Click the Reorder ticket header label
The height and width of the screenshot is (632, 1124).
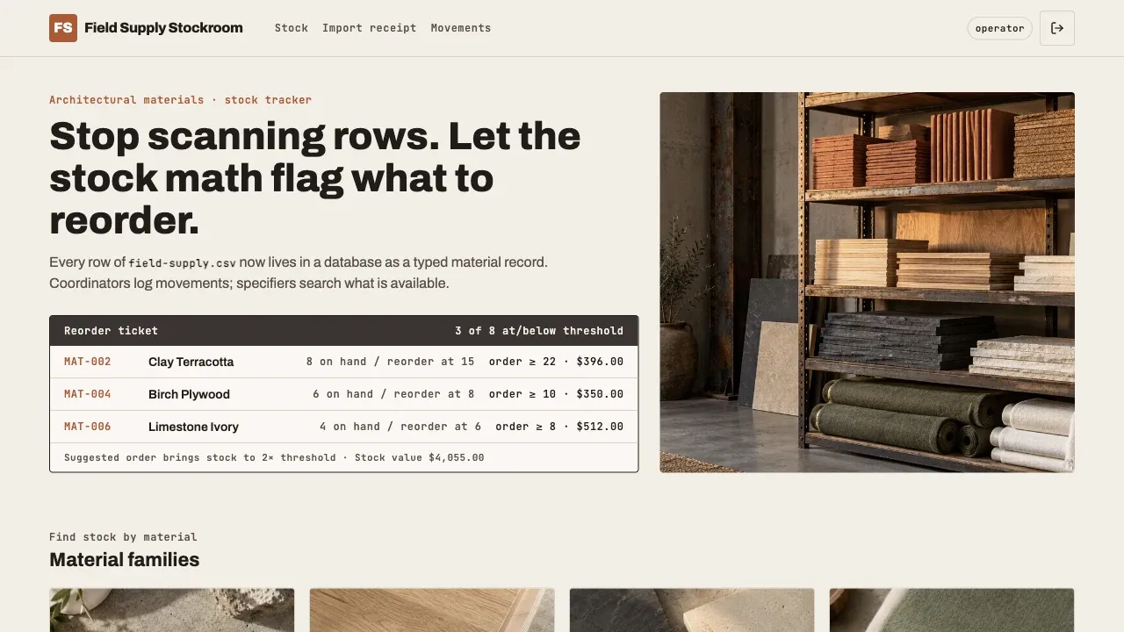point(112,331)
